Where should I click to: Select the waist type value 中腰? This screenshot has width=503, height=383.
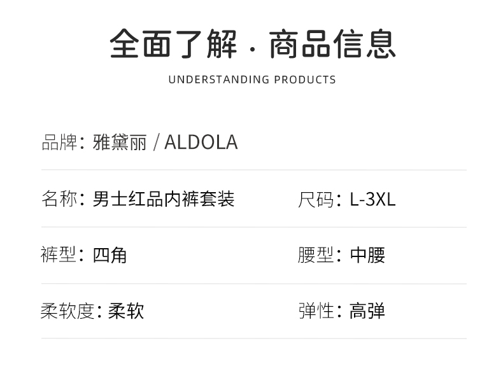367,255
